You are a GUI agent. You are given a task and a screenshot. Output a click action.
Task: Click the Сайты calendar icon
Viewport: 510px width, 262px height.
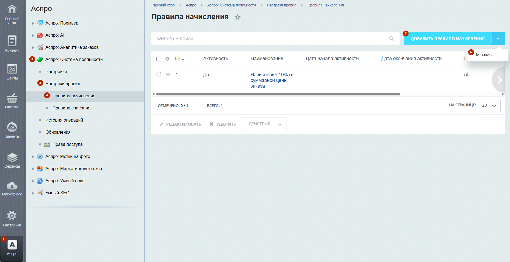(x=12, y=69)
